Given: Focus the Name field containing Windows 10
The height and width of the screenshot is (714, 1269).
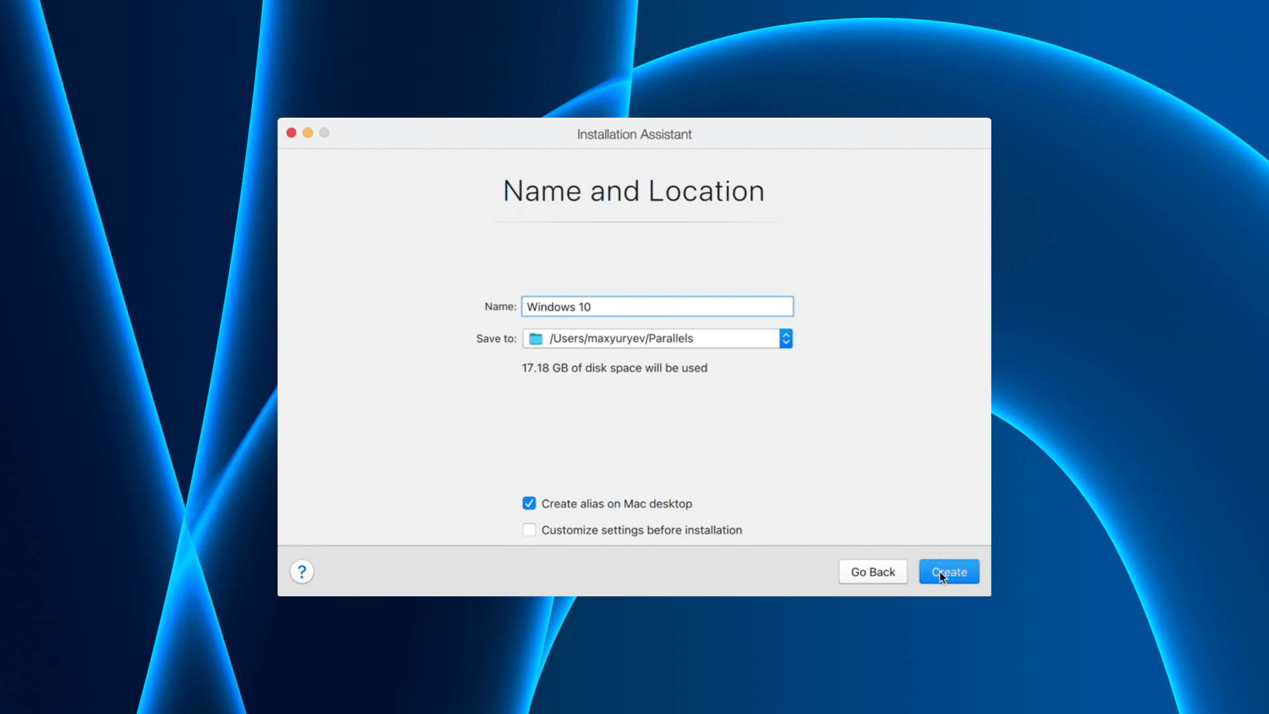Looking at the screenshot, I should (x=657, y=307).
